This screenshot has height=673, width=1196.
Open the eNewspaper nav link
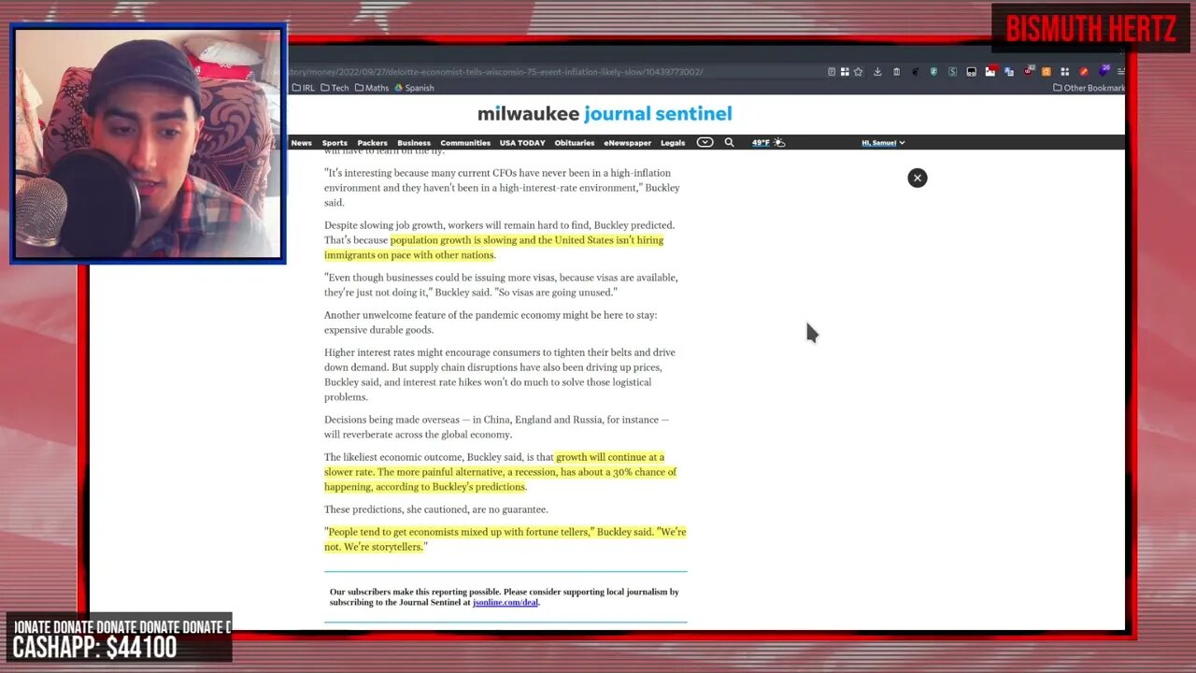[x=628, y=143]
